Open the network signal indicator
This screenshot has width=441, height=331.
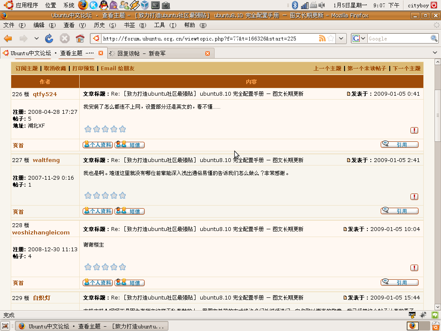pos(304,5)
